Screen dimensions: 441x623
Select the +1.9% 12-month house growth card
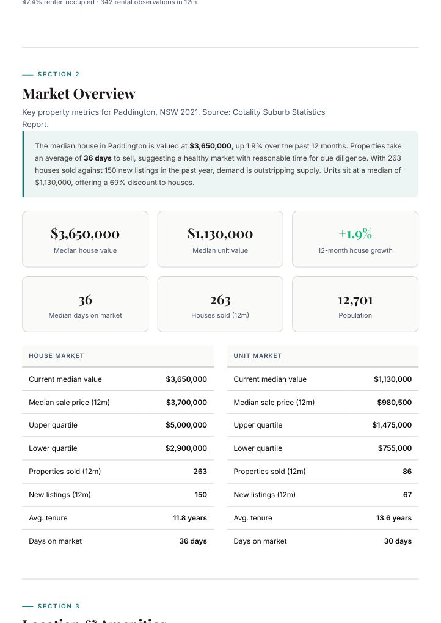pyautogui.click(x=355, y=239)
